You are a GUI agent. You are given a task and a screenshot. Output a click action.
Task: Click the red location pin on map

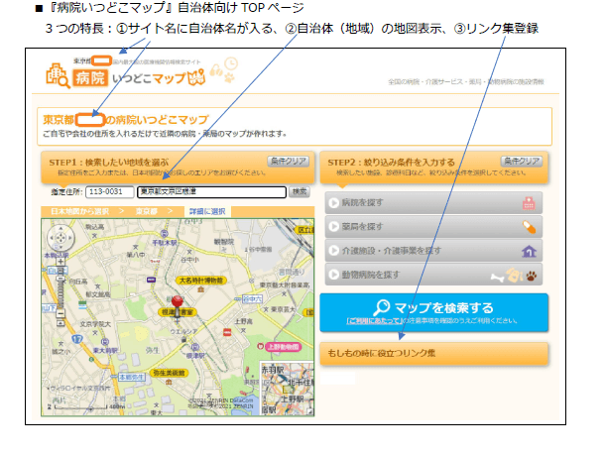coord(180,303)
